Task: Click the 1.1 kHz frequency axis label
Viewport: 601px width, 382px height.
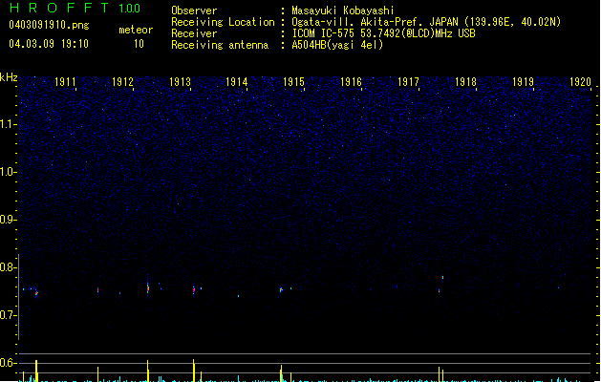Action: [8, 124]
